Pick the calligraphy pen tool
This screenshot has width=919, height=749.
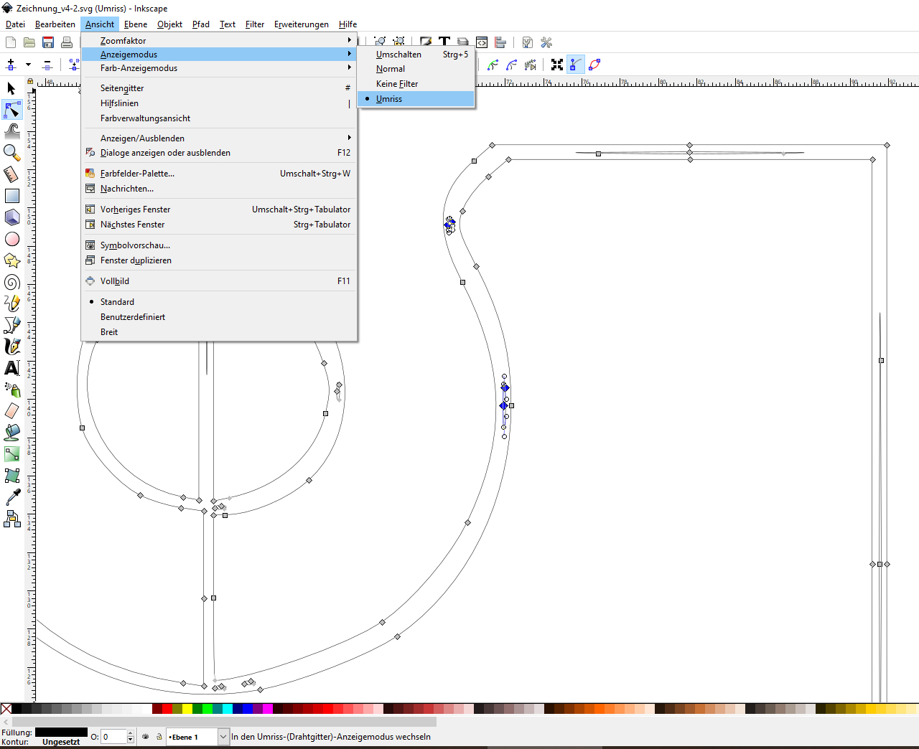[x=11, y=347]
